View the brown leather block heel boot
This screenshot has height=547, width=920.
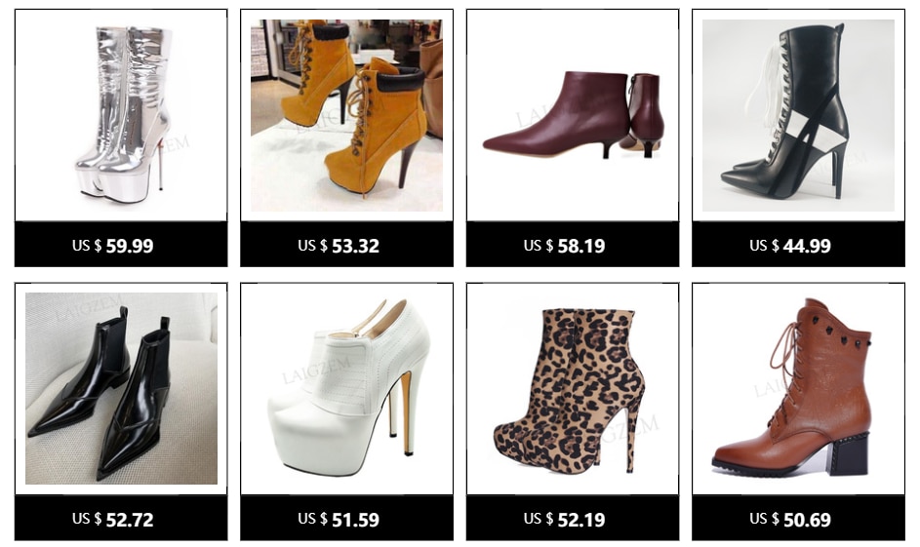(799, 389)
